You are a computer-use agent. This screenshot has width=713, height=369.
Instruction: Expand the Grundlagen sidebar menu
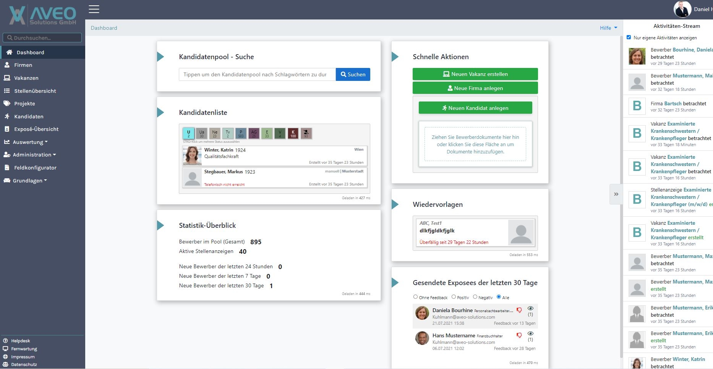(x=25, y=180)
